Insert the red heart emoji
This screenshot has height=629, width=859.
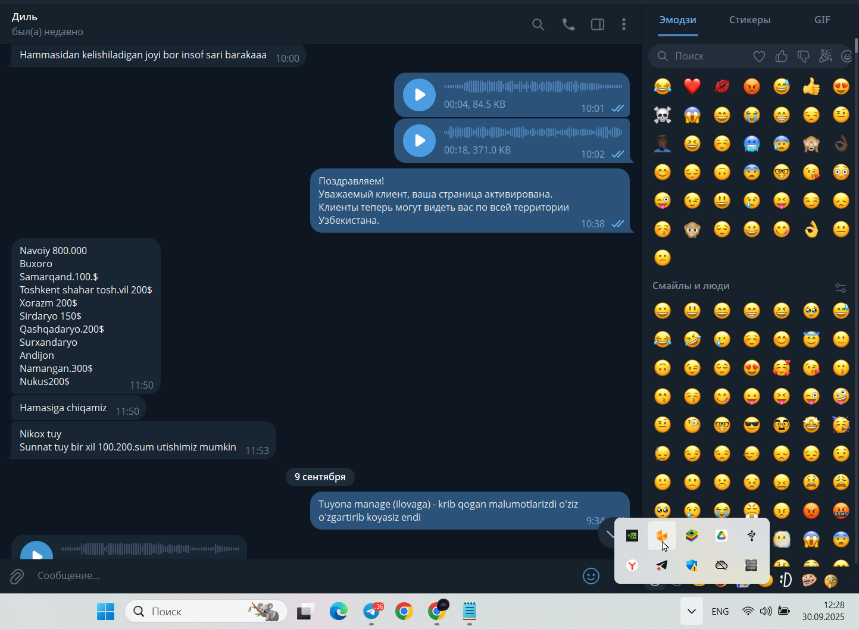[692, 86]
